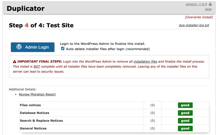Click Login to the WordPress Admin text
219x135 pixels.
(x=103, y=44)
